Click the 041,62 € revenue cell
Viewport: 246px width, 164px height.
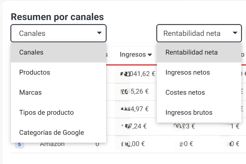tap(137, 74)
